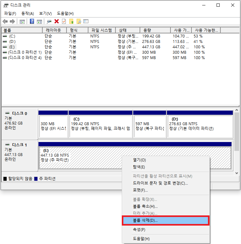Viewport: 241px width, 244px height.
Task: Select the (D:) volume name in the list
Action: [12, 42]
